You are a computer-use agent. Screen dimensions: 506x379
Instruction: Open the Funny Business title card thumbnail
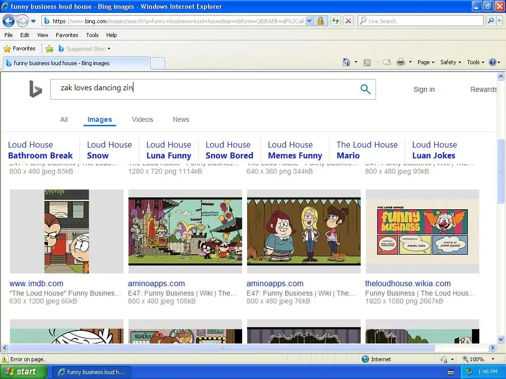(x=422, y=231)
